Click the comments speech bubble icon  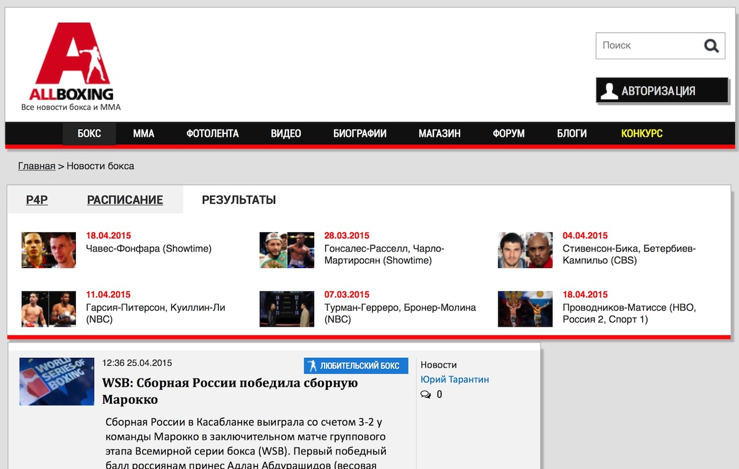(425, 394)
